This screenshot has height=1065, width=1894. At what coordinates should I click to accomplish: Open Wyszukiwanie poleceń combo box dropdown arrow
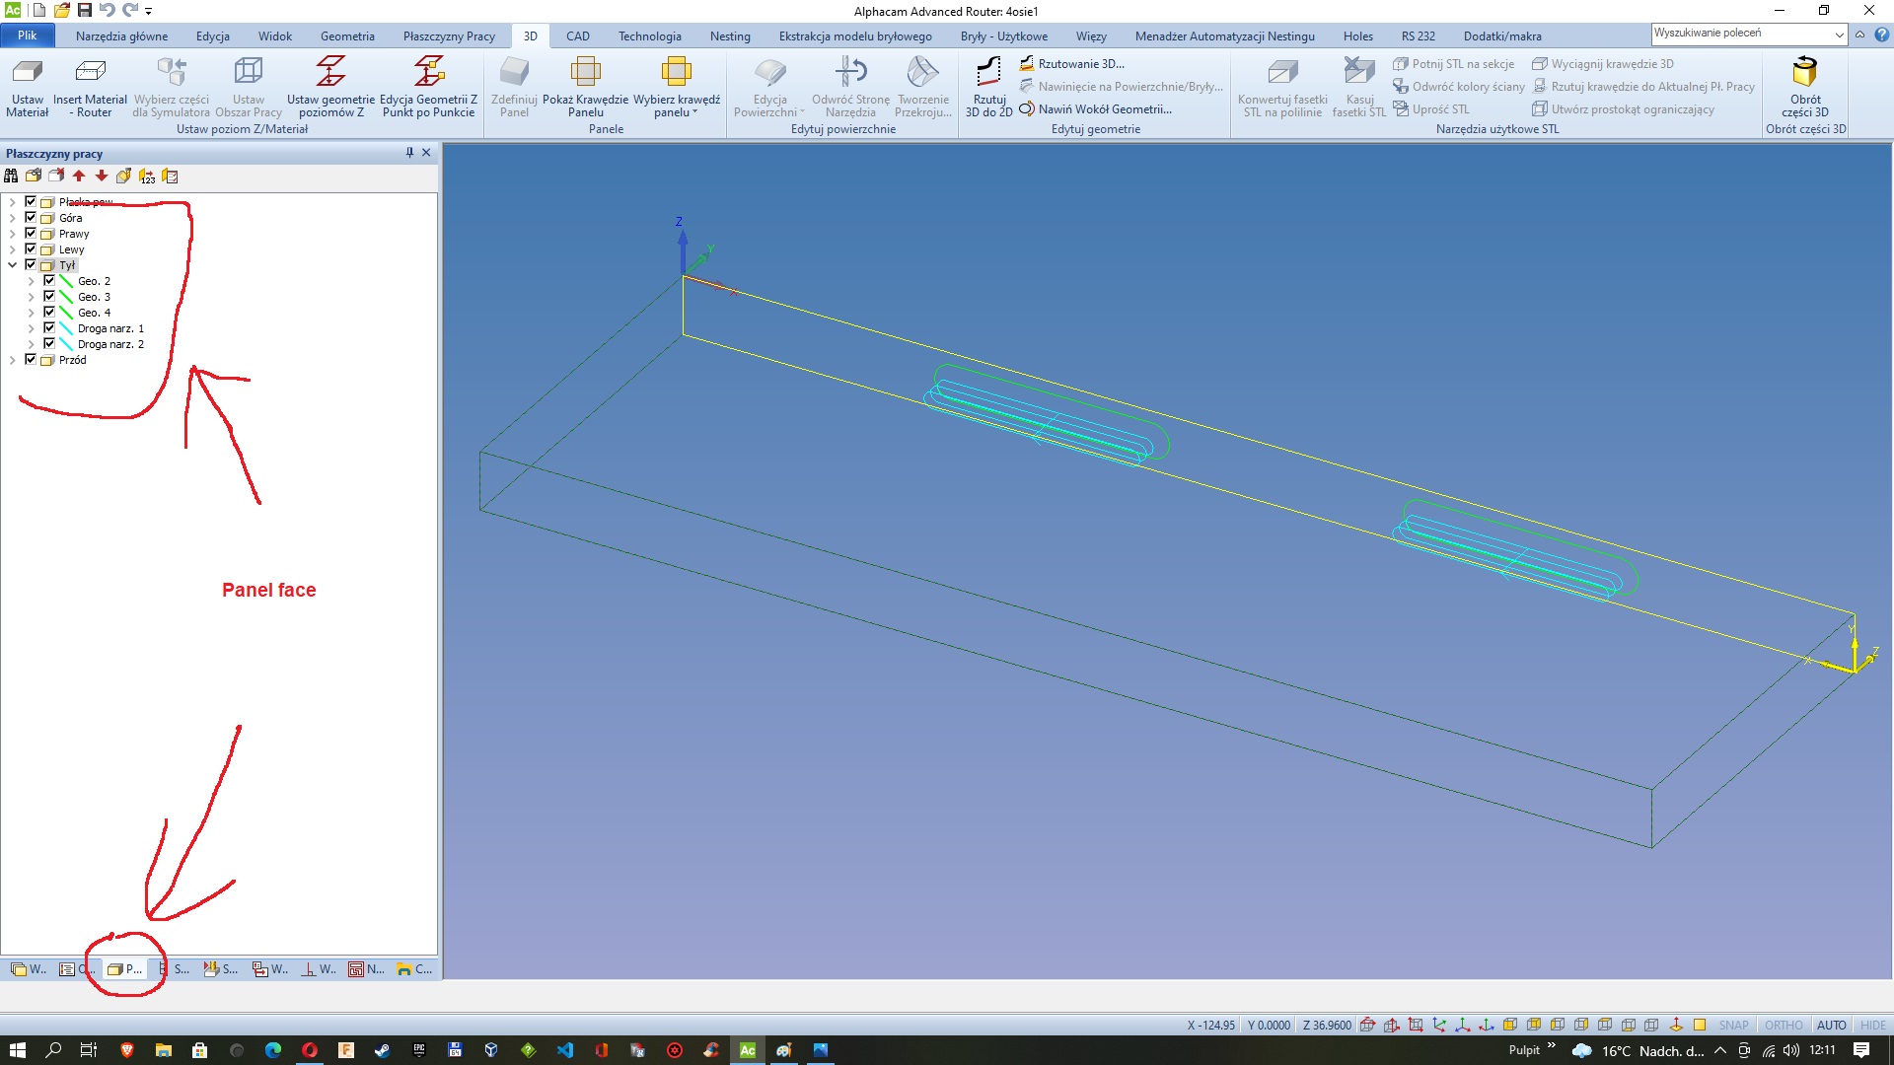pyautogui.click(x=1839, y=35)
